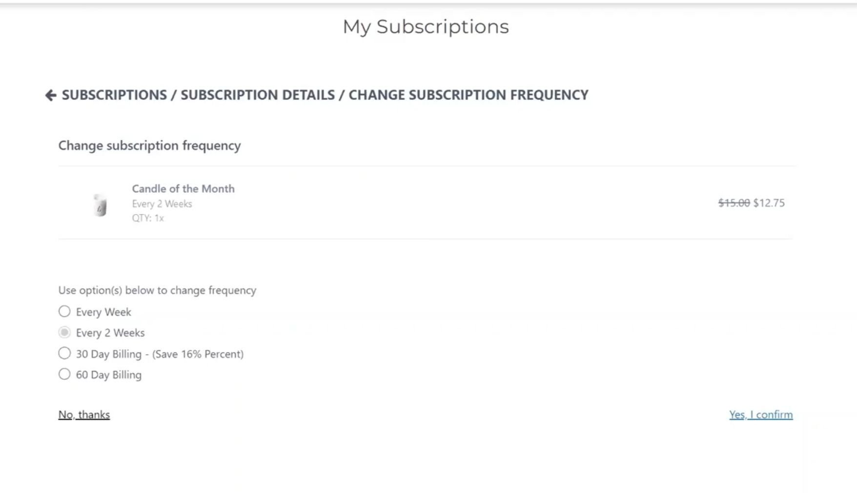Click the strikethrough original price $15.00

733,203
